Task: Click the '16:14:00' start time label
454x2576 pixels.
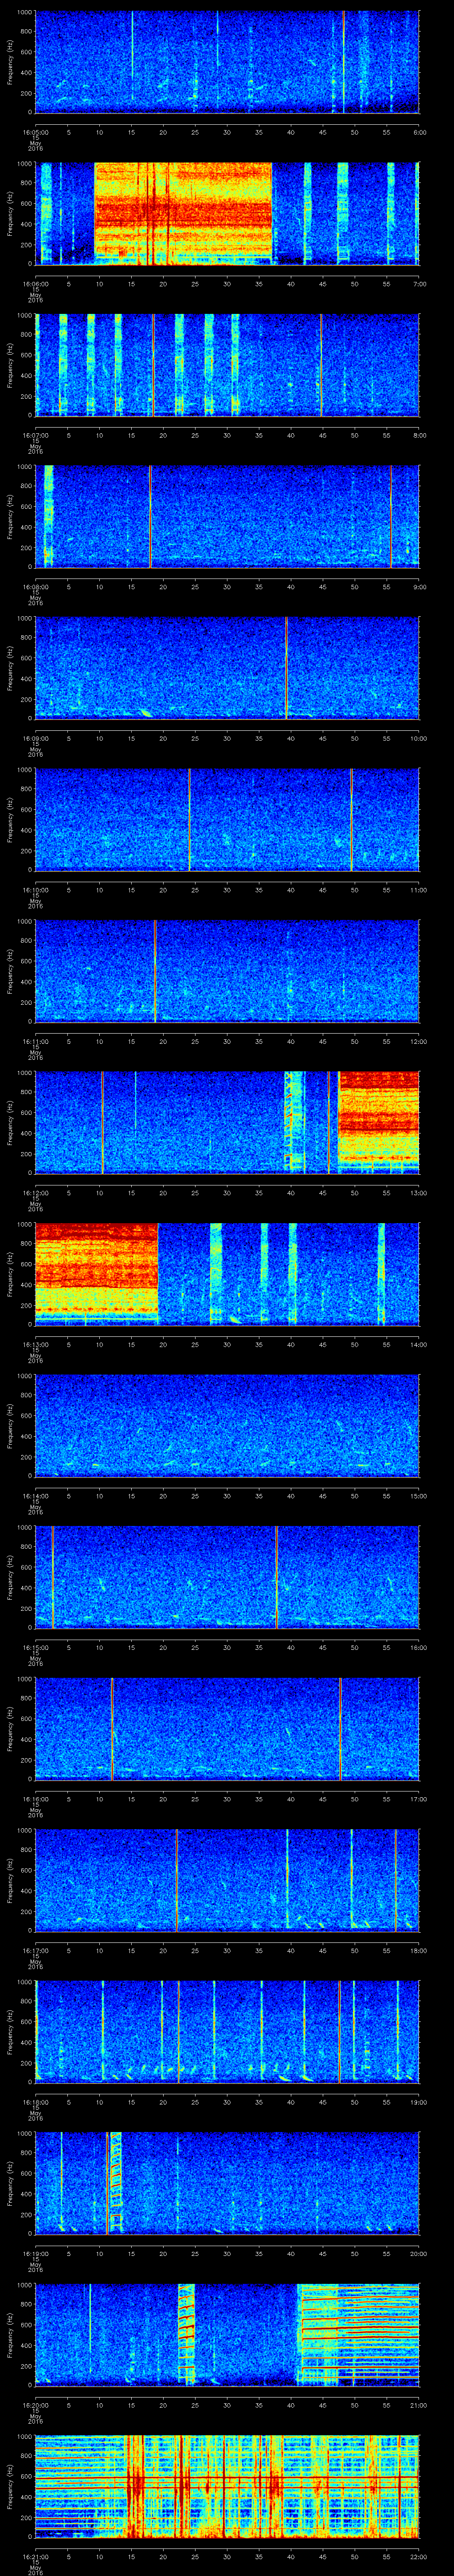Action: point(35,1495)
